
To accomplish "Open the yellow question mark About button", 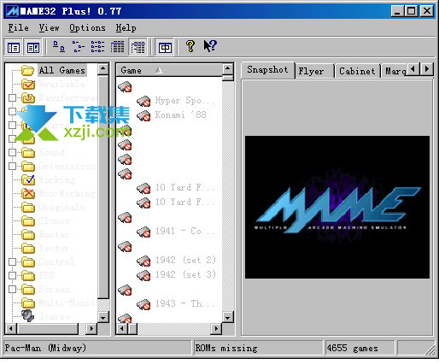I will click(x=190, y=46).
